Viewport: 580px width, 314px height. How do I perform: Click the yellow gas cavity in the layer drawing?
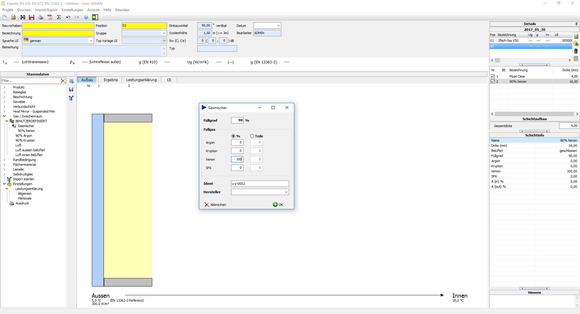click(x=128, y=200)
